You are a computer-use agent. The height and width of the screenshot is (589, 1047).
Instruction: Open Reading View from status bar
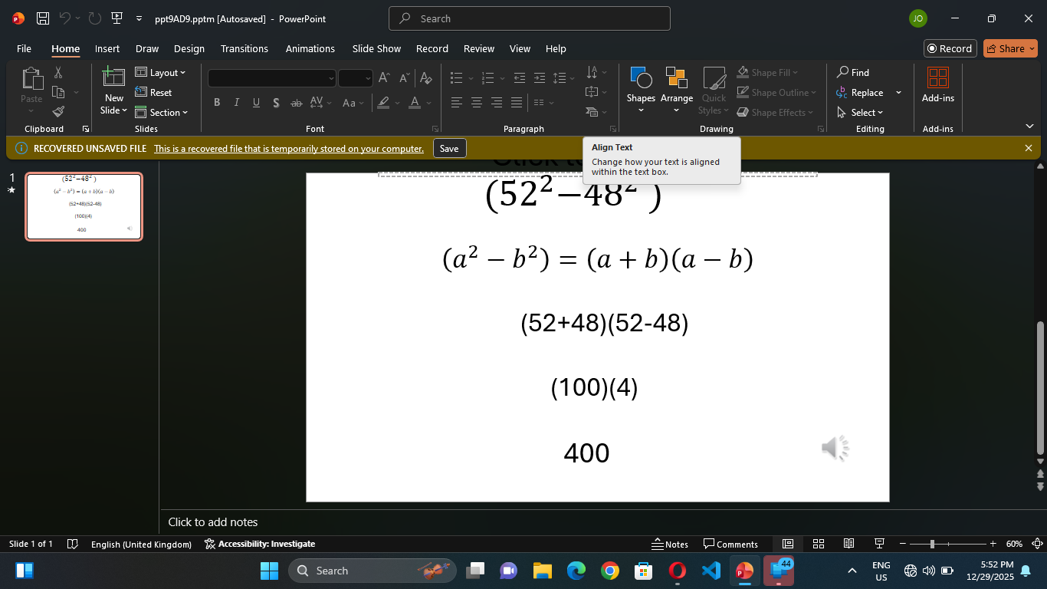(x=849, y=544)
